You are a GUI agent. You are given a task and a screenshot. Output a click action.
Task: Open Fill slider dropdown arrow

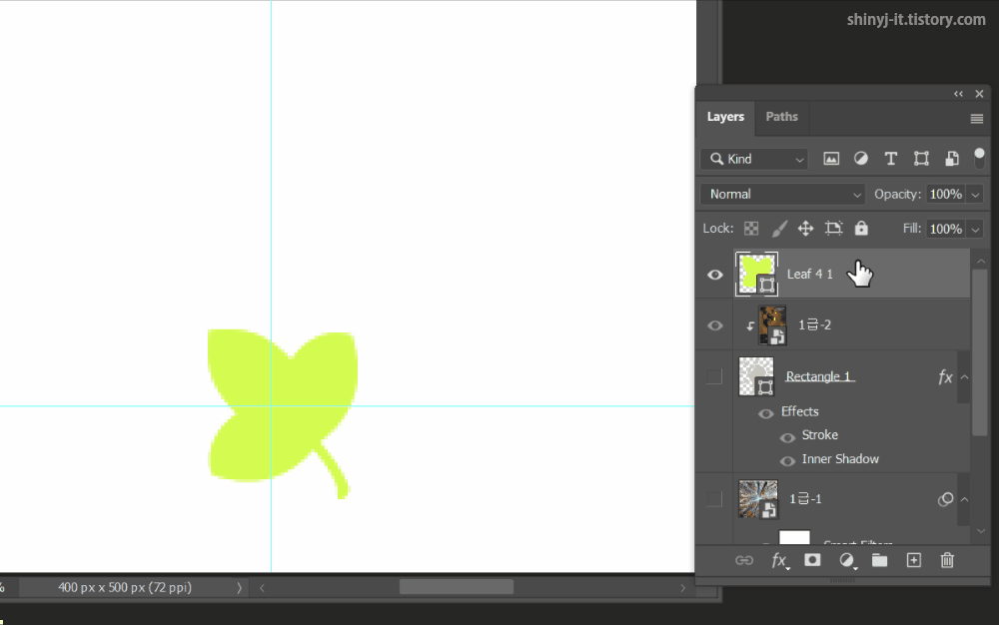click(975, 229)
